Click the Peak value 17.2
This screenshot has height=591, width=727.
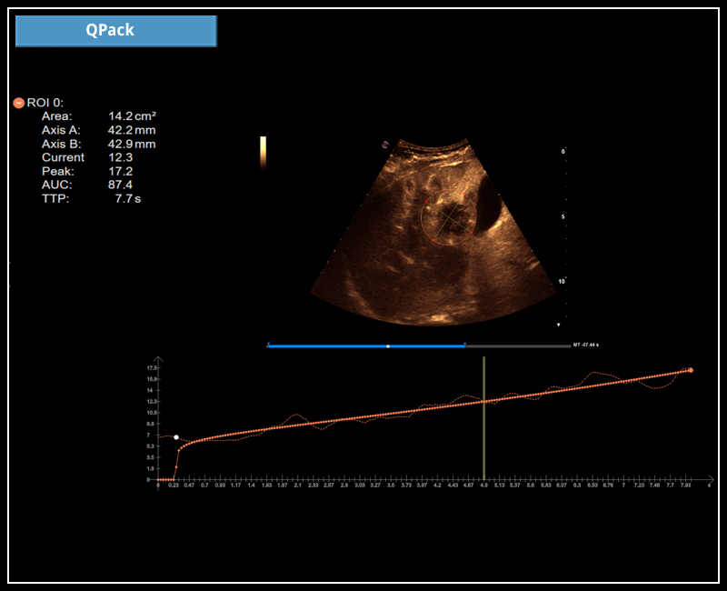[x=121, y=171]
